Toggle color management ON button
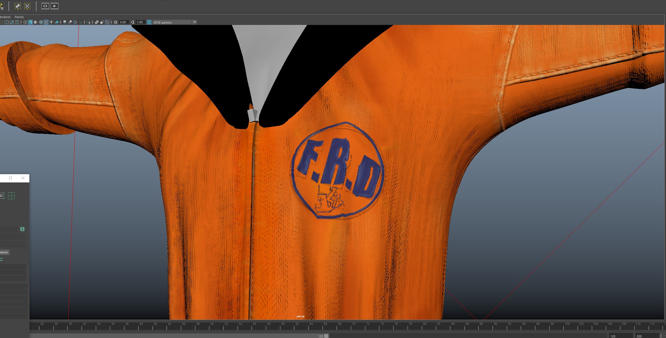The width and height of the screenshot is (666, 338). coord(149,22)
